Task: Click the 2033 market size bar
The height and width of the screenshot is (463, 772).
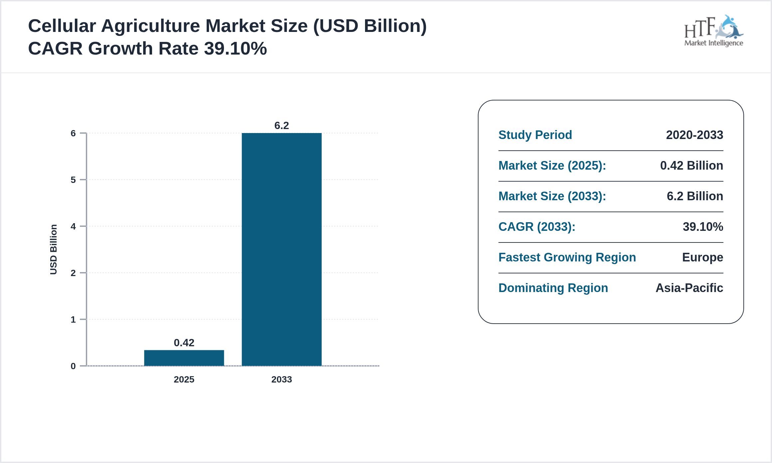Action: [282, 249]
